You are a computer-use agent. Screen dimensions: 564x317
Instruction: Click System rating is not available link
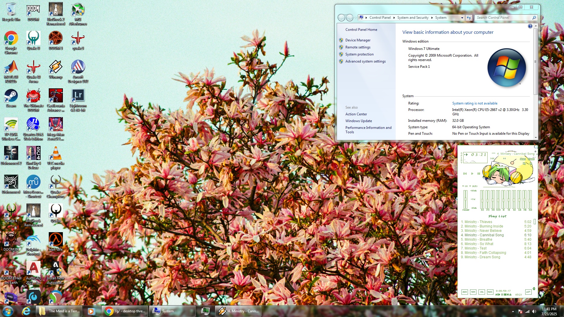pos(475,103)
